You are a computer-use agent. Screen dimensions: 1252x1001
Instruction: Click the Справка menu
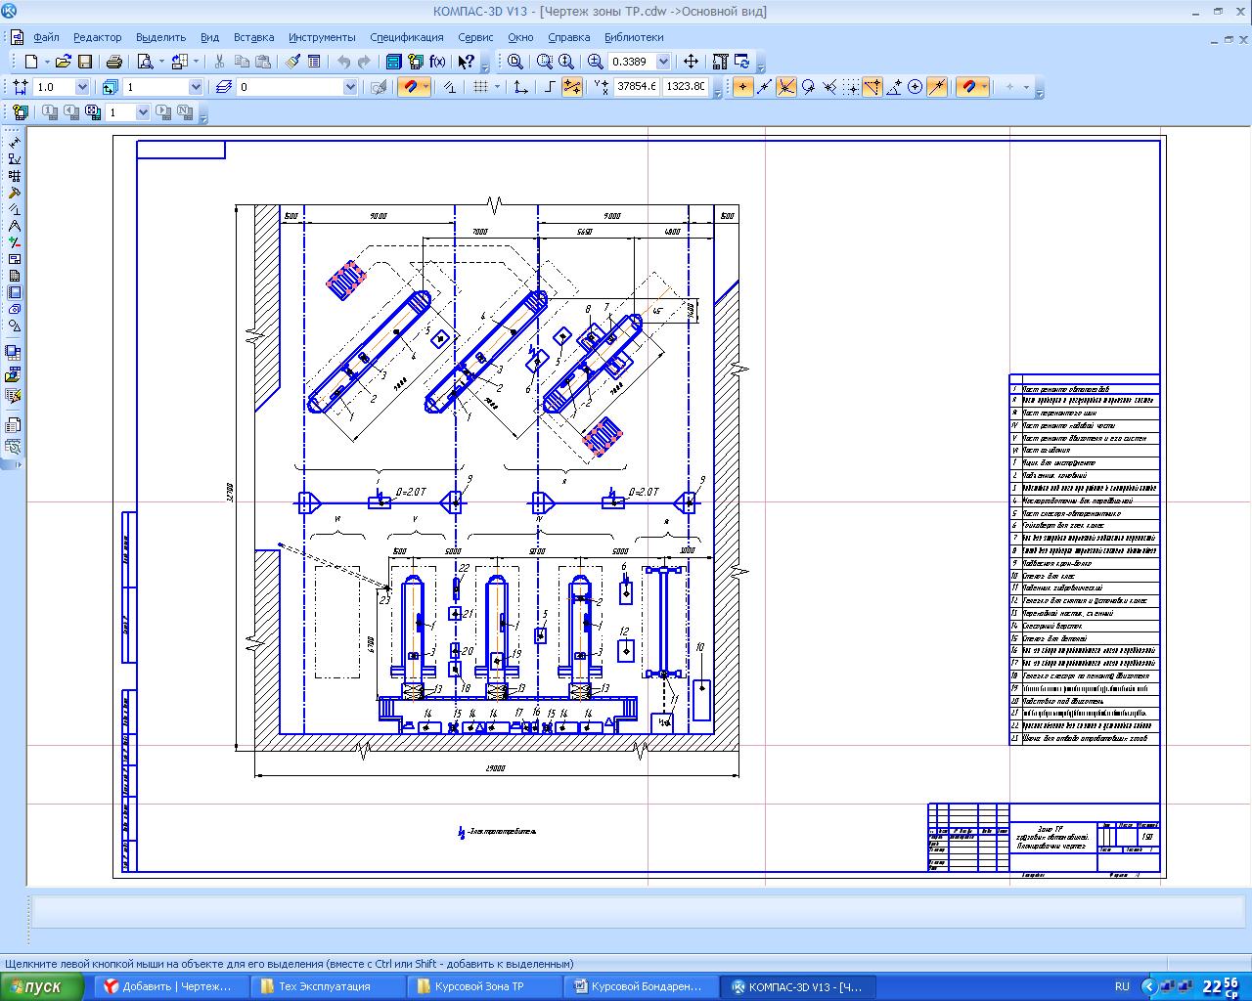pyautogui.click(x=569, y=37)
